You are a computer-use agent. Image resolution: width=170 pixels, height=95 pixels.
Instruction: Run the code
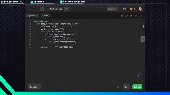[x=126, y=87]
